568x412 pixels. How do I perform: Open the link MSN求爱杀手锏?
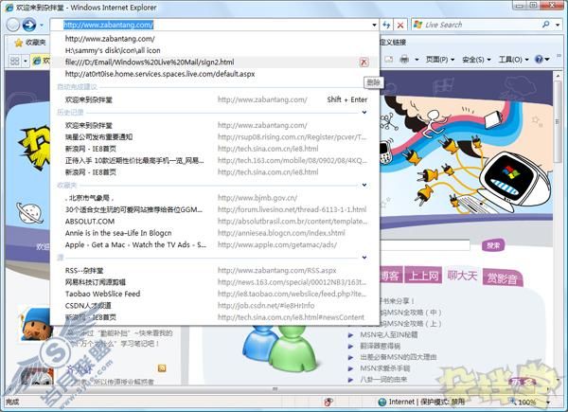[384, 368]
